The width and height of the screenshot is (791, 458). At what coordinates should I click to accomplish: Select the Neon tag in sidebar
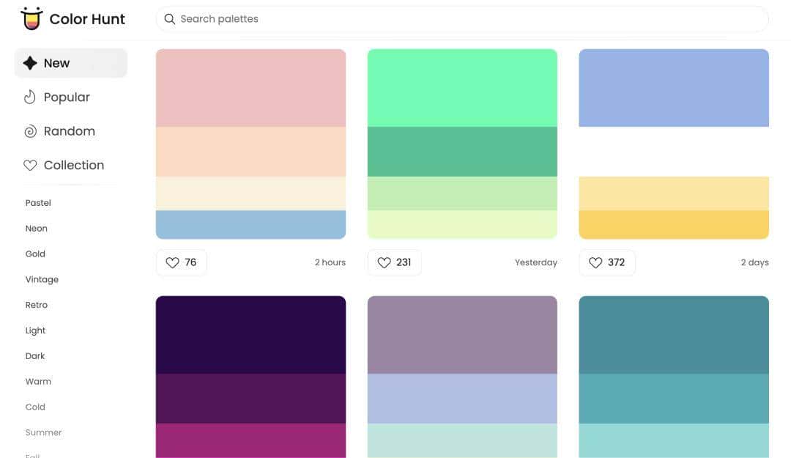(37, 229)
